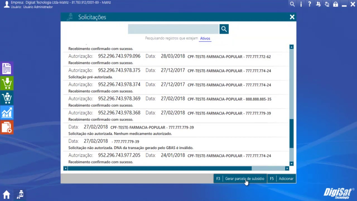Click the list's vertical scroll up arrow
This screenshot has height=201, width=357.
coord(291,47)
